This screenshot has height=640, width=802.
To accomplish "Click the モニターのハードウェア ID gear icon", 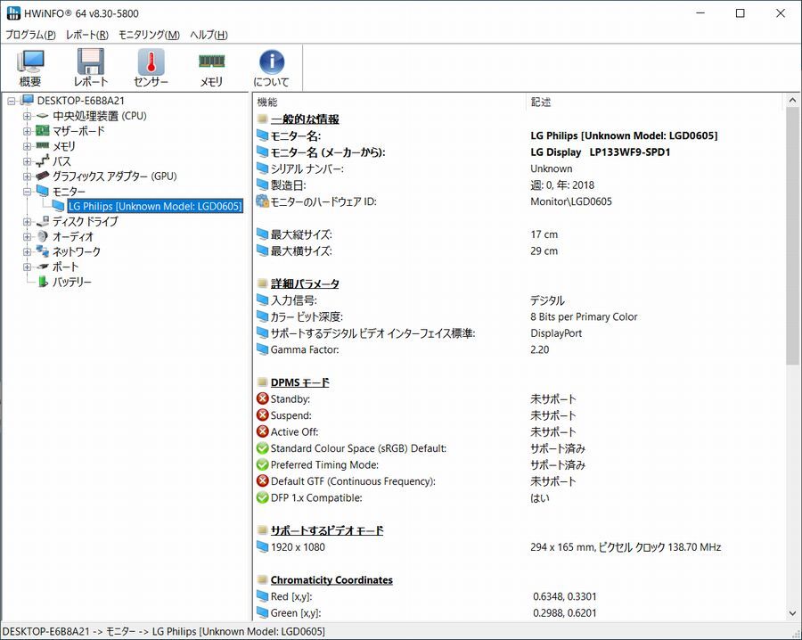I will (262, 201).
